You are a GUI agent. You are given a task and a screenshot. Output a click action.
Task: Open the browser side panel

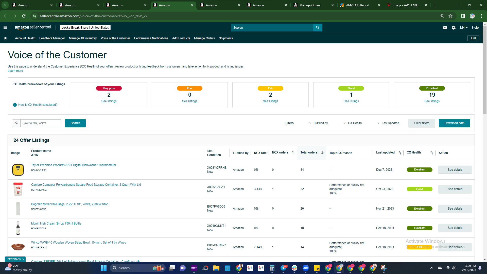(x=463, y=16)
